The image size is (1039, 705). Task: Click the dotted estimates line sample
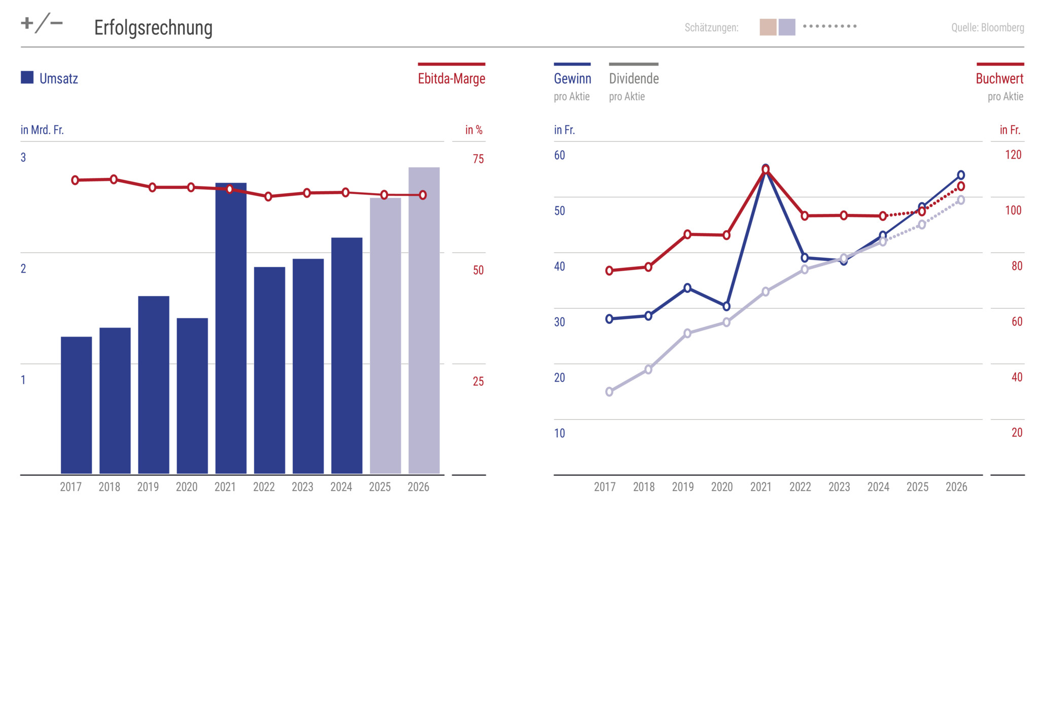pos(829,26)
